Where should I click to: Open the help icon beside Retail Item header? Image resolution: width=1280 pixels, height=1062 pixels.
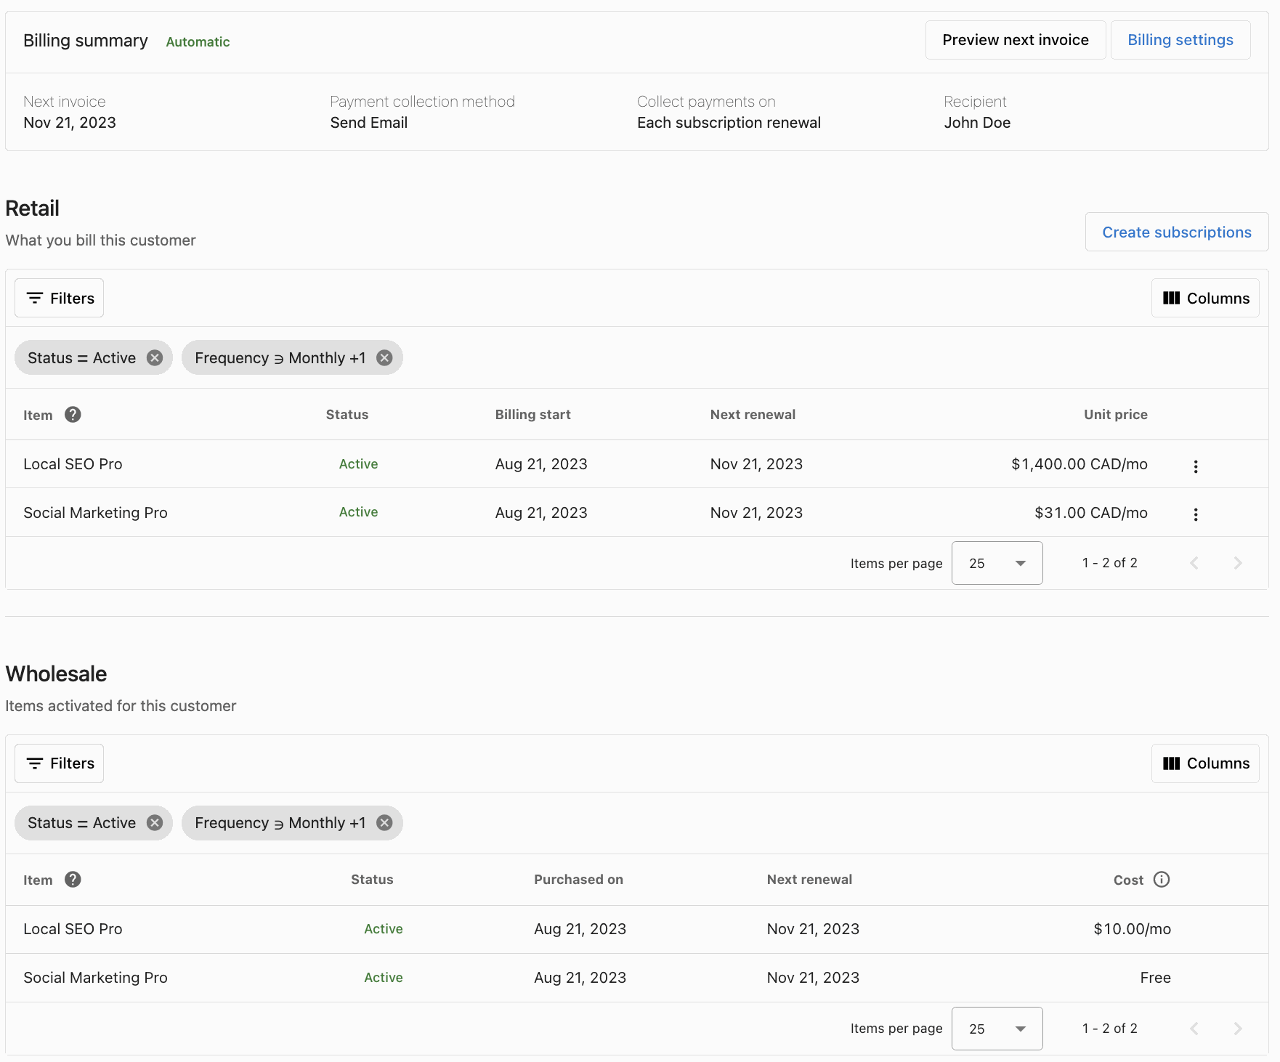coord(73,415)
